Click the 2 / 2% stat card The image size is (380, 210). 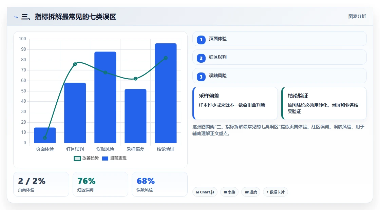(41, 184)
